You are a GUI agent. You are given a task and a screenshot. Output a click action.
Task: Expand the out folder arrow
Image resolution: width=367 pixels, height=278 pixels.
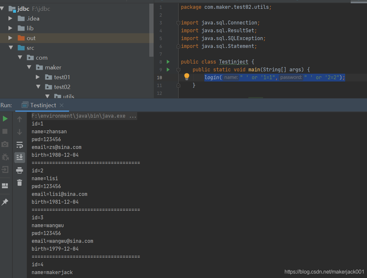click(x=10, y=38)
